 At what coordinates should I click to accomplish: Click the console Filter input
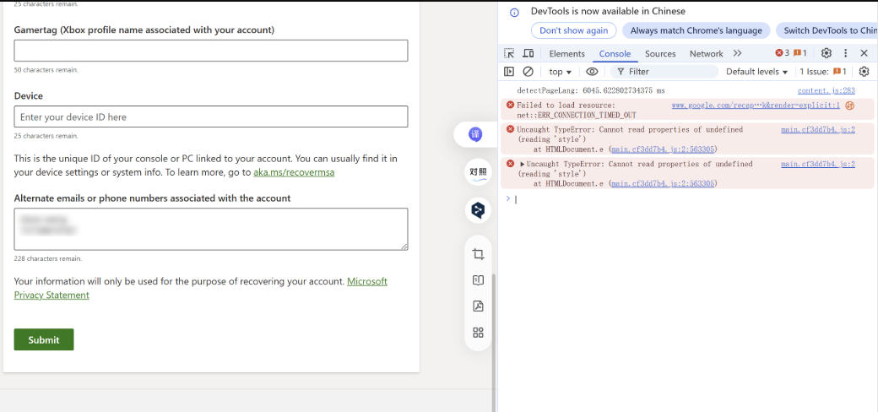coord(664,72)
